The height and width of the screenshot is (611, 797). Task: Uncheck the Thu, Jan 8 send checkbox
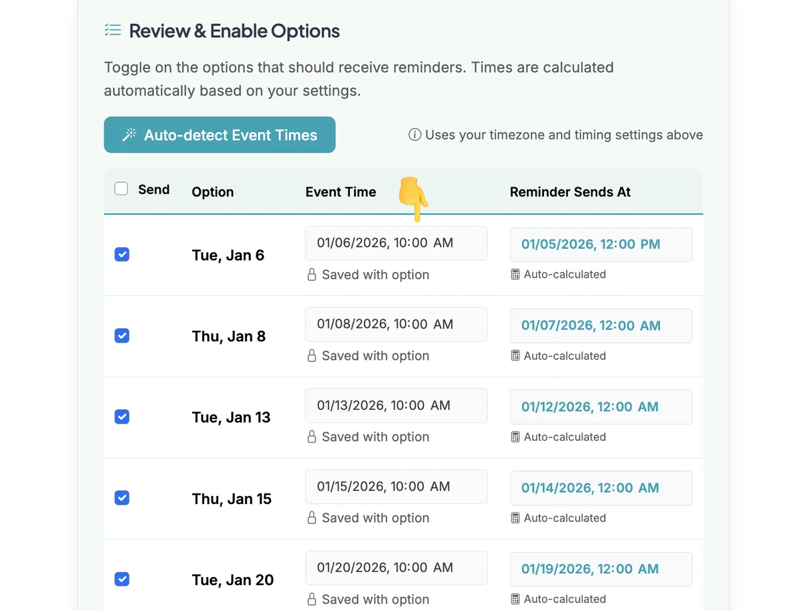point(122,335)
